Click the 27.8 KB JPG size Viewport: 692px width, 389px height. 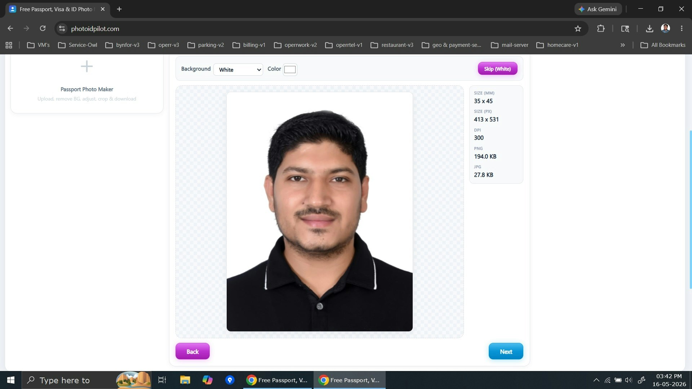(483, 175)
